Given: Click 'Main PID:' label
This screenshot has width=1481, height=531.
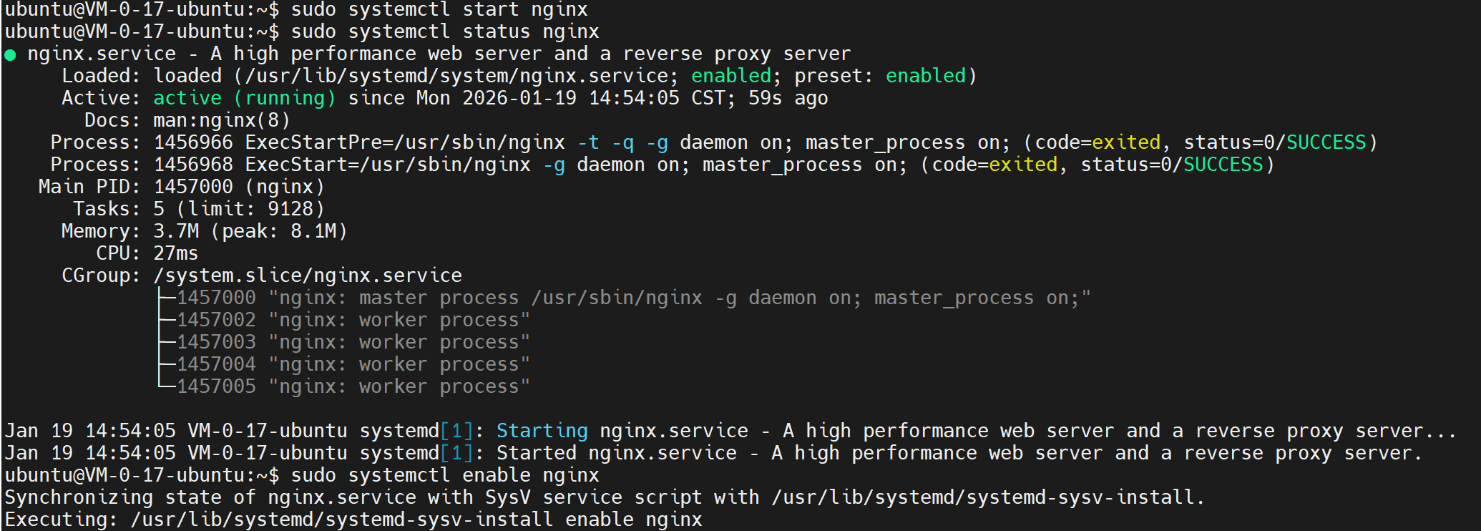Looking at the screenshot, I should coord(90,187).
